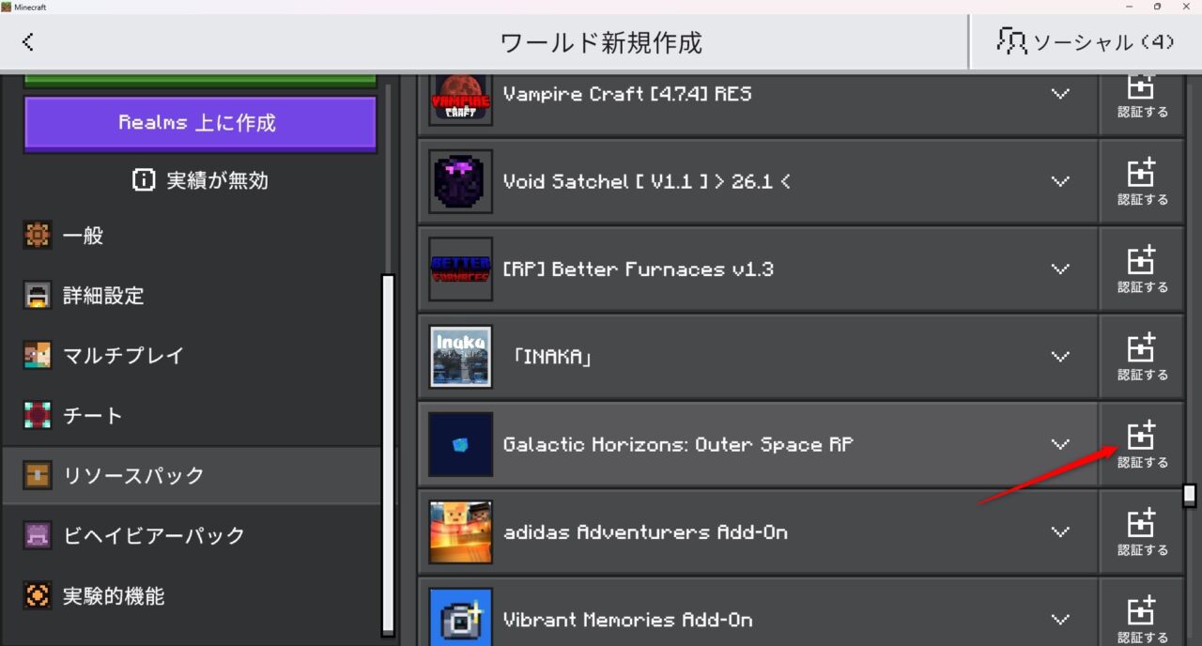Expand the Vampire Craft [4.7.4] RES pack

[1060, 94]
